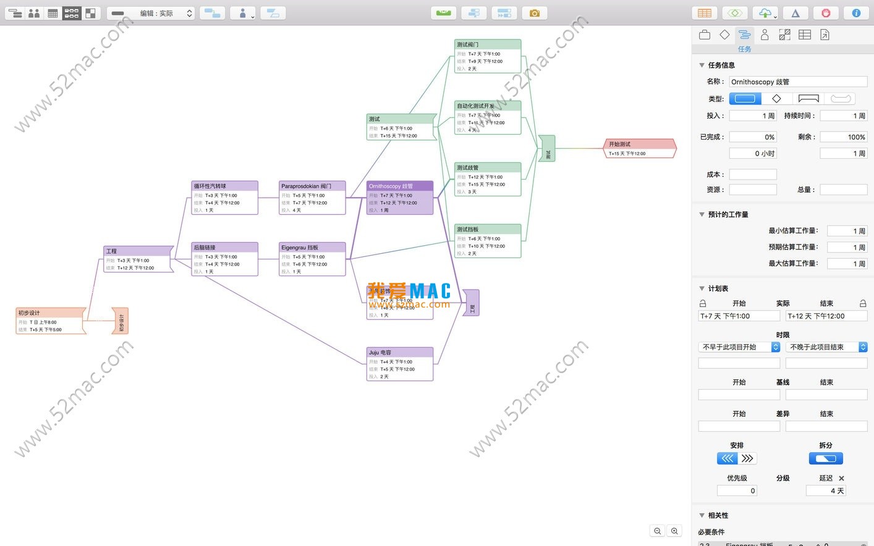This screenshot has height=546, width=874.
Task: Open the 不早于此项目开始 constraint dropdown
Action: (739, 347)
